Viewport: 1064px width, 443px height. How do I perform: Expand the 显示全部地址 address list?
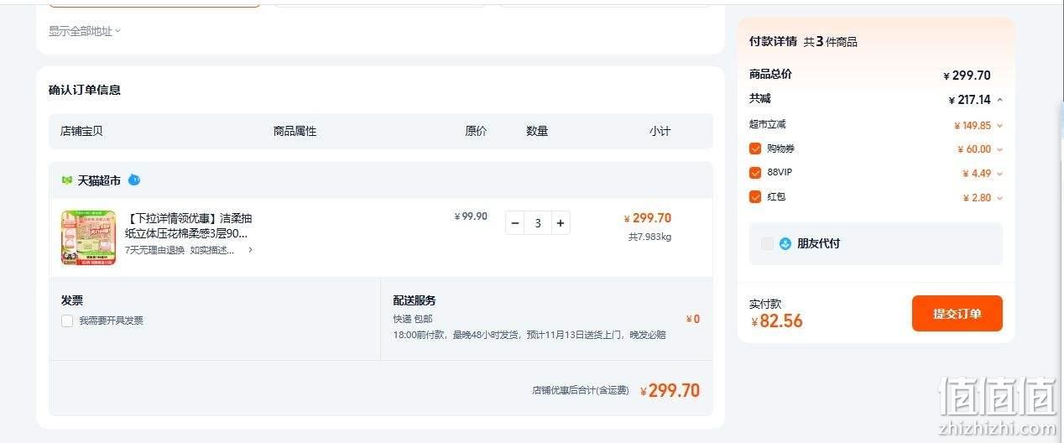85,31
